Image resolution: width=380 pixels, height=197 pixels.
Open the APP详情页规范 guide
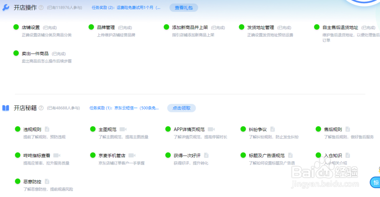click(189, 129)
